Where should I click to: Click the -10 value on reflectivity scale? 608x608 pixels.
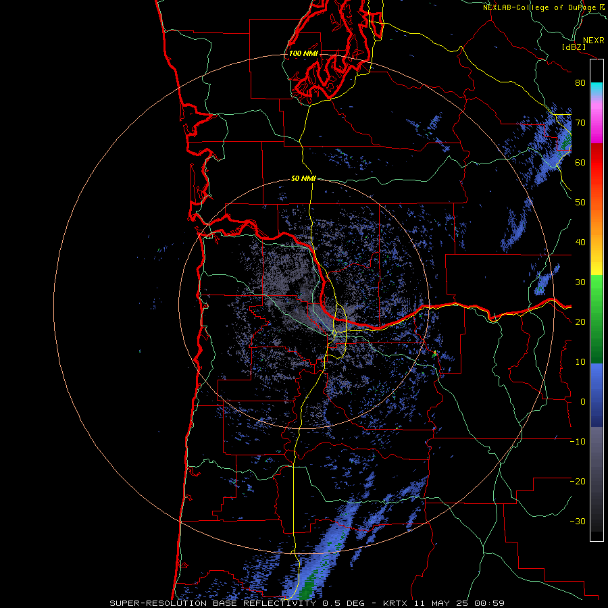tap(578, 442)
